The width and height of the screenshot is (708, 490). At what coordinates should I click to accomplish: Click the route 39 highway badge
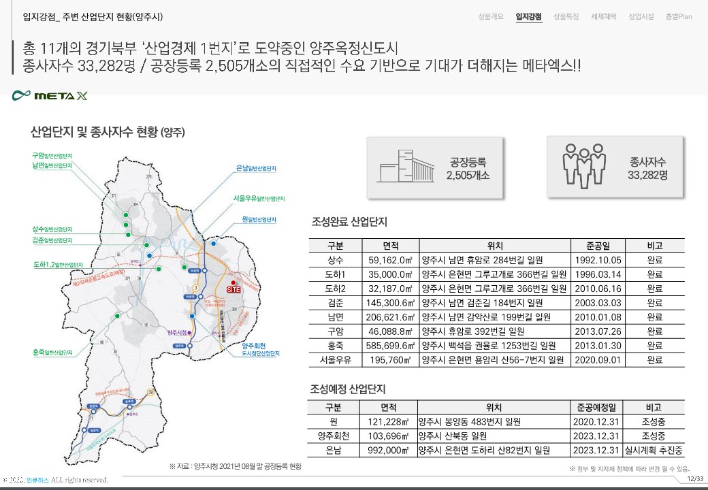pos(148,392)
